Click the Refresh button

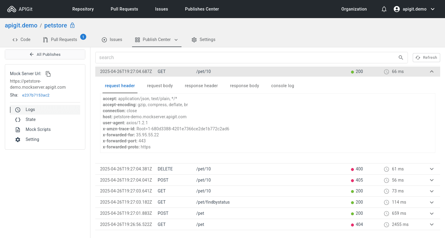click(426, 58)
